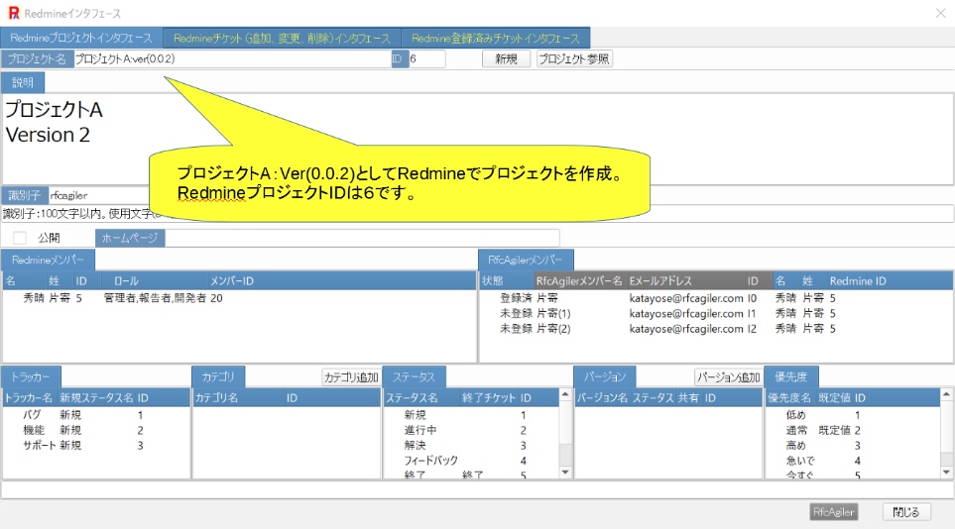Viewport: 955px width, 529px height.
Task: Toggle the 公開 checkbox
Action: [x=20, y=238]
